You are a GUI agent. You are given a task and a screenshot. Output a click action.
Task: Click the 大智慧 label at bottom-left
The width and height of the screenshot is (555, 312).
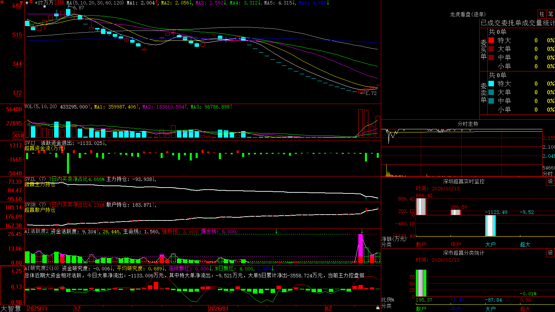tap(11, 309)
